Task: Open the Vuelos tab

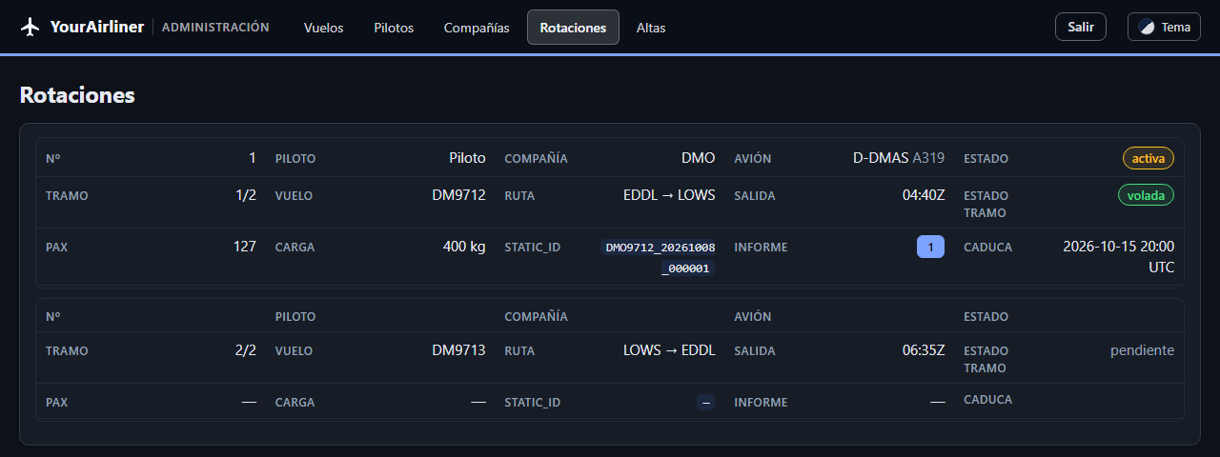Action: point(324,28)
